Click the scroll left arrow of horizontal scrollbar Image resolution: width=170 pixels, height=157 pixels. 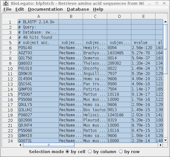click(20, 145)
